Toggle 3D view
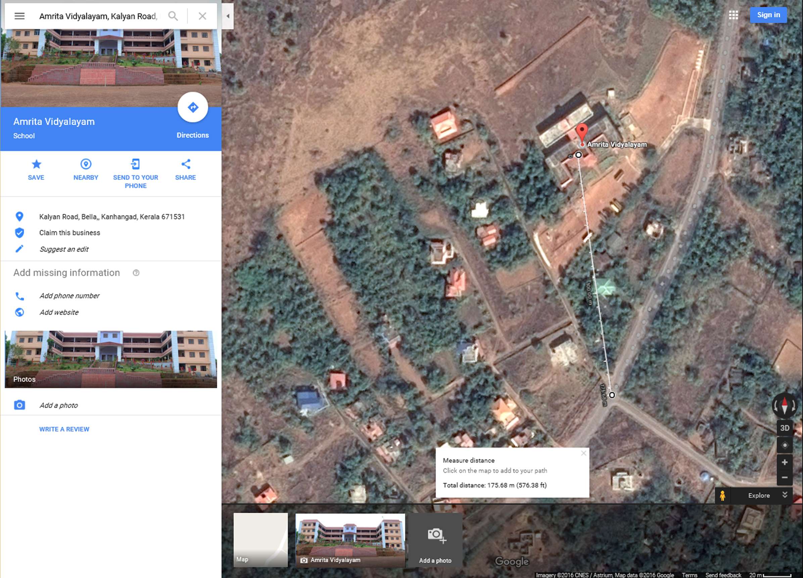Viewport: 803px width, 578px height. tap(785, 428)
